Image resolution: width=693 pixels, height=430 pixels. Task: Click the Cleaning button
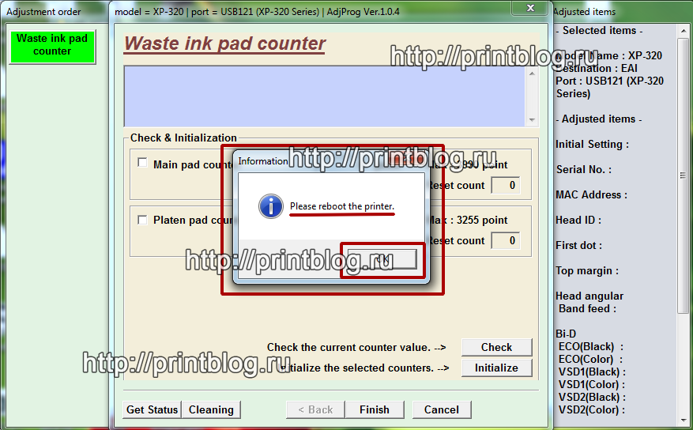coord(211,409)
